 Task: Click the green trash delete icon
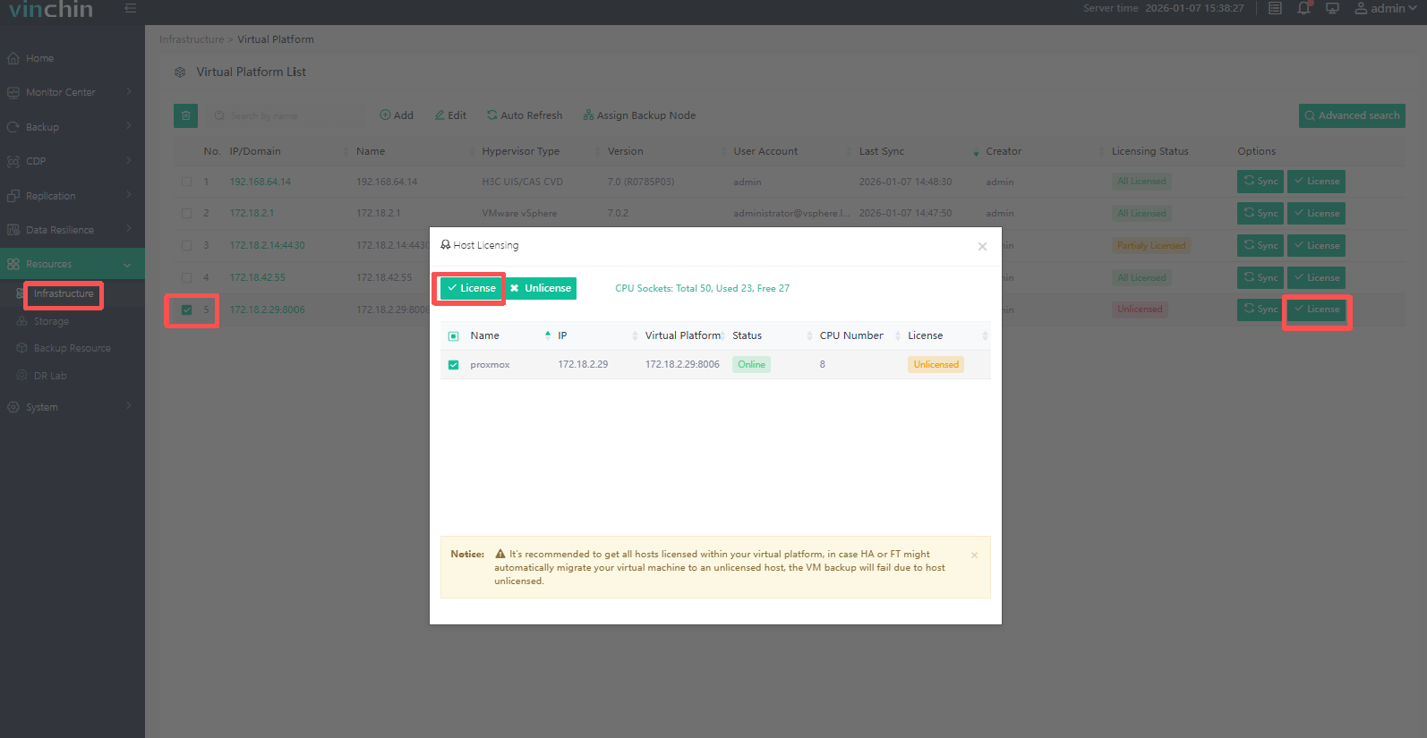(185, 115)
